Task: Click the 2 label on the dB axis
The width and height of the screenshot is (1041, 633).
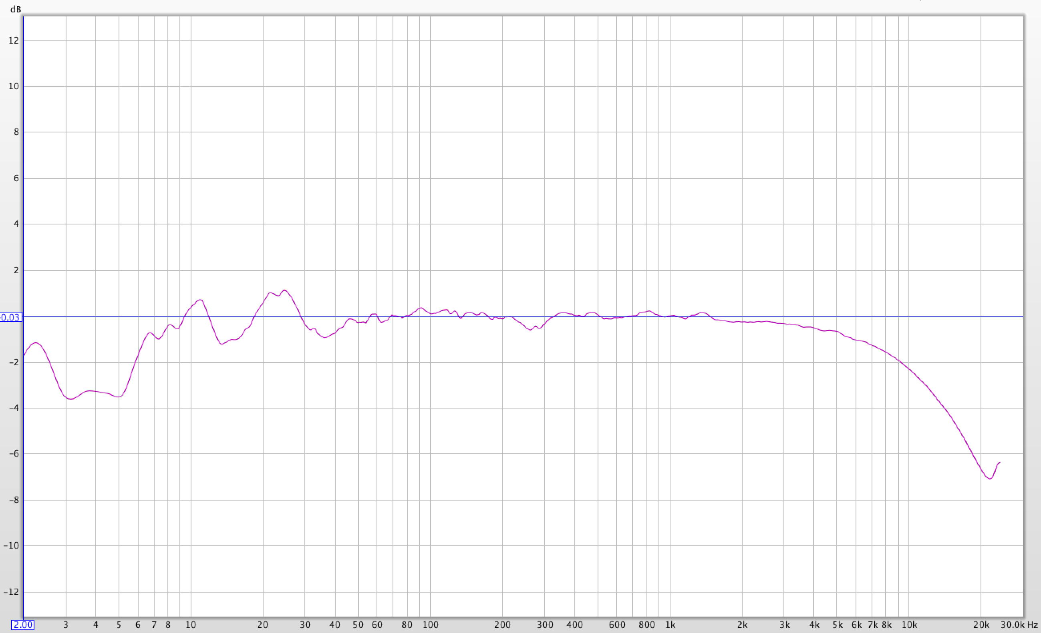Action: tap(16, 270)
